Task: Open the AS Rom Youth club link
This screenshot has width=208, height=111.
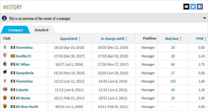Action: tap(27, 107)
